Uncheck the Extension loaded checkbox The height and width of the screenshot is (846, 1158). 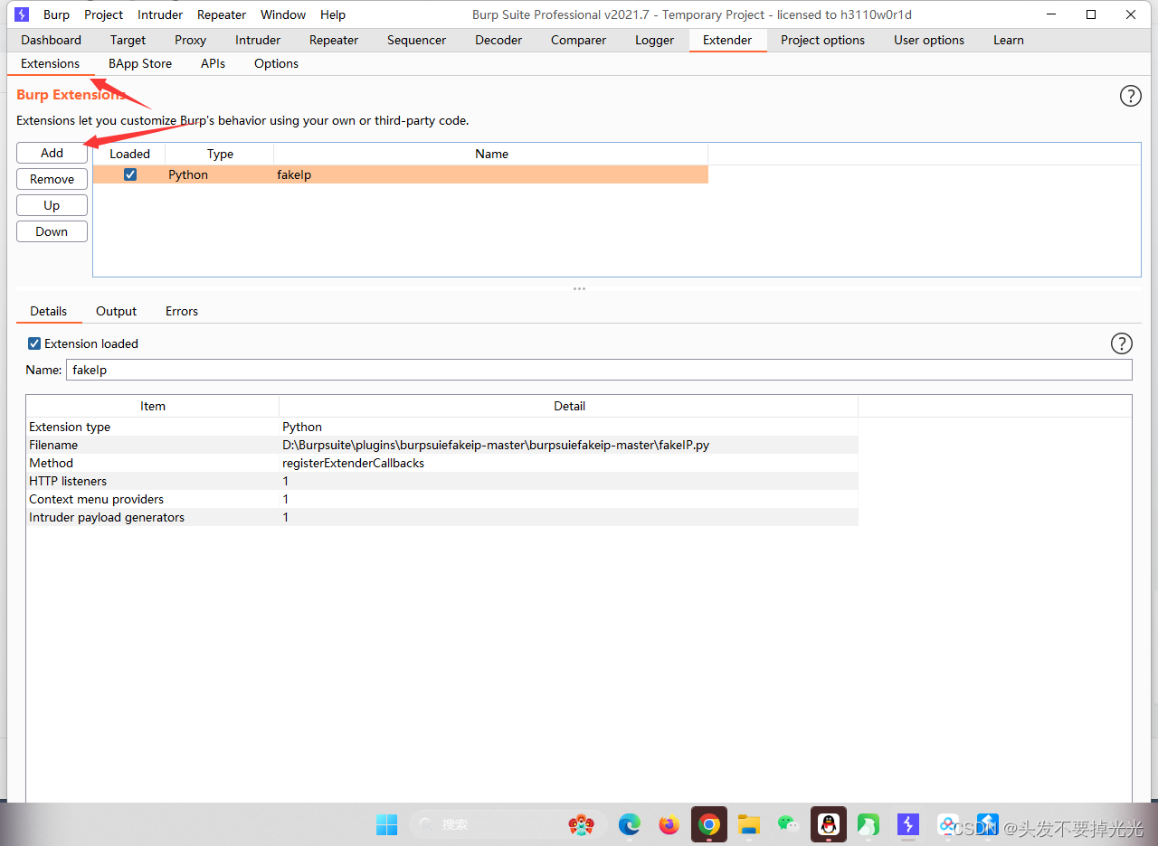click(33, 343)
